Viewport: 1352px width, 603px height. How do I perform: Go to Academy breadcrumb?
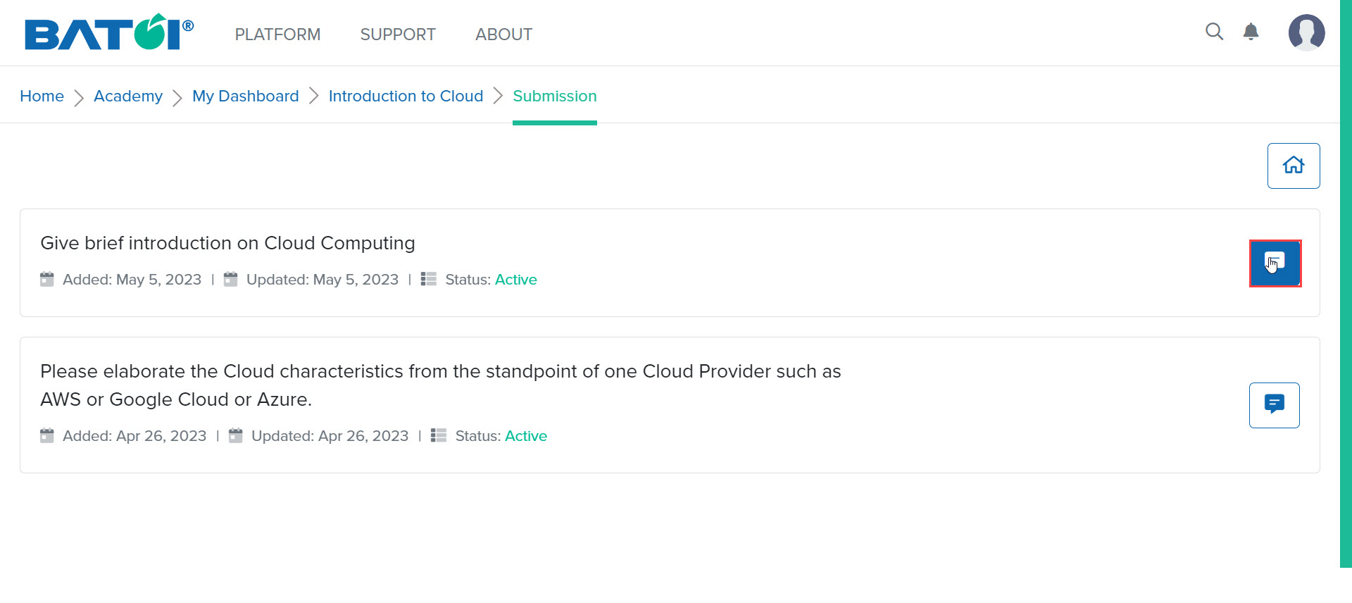(x=128, y=96)
